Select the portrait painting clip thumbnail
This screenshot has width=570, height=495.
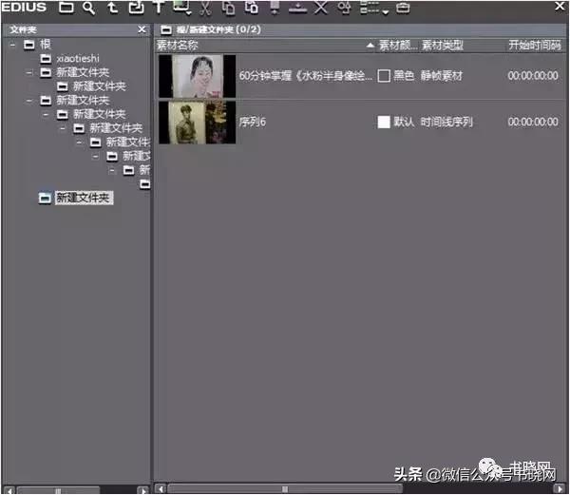pyautogui.click(x=197, y=76)
